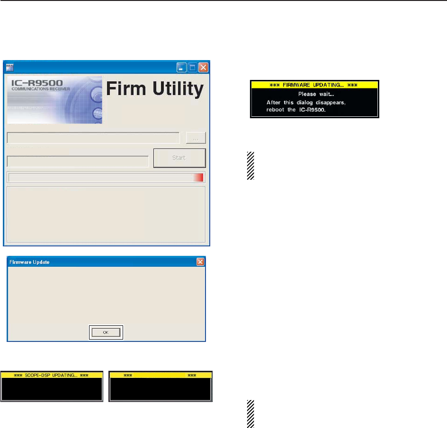This screenshot has width=447, height=428.
Task: Click the field left of Start
Action: click(78, 161)
